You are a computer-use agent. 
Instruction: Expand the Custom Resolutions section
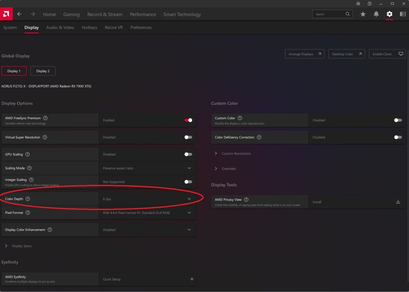(216, 153)
